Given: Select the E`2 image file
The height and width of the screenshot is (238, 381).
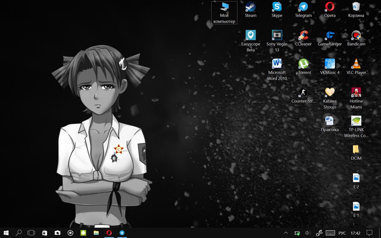Looking at the screenshot, I should coord(356,181).
